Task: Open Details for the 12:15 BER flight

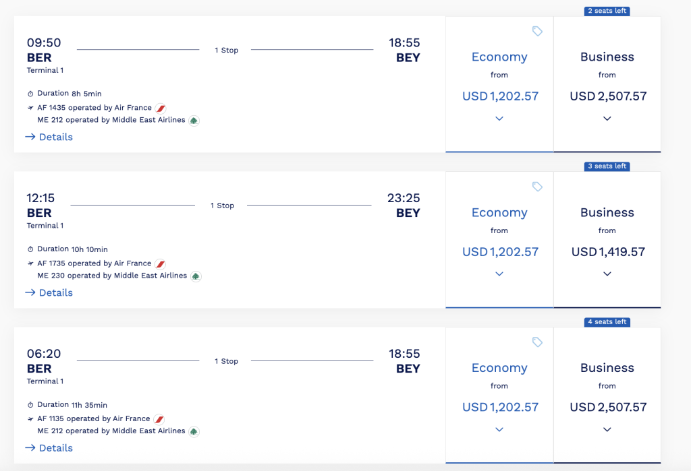Action: pos(49,292)
